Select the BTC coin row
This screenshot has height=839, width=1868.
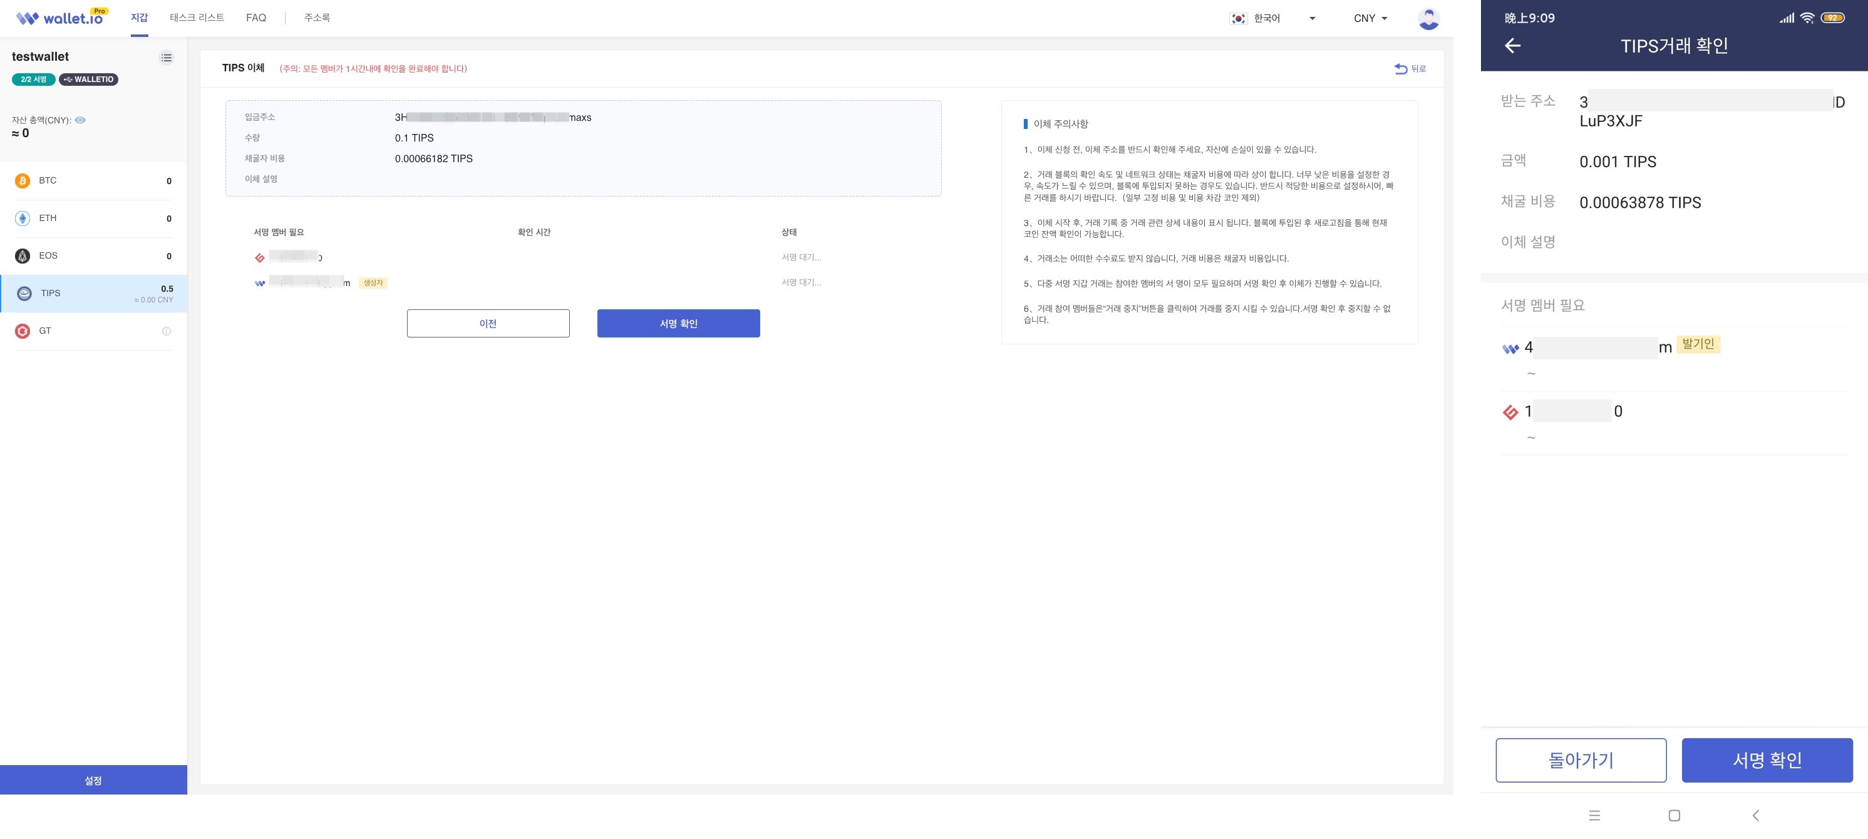tap(93, 180)
